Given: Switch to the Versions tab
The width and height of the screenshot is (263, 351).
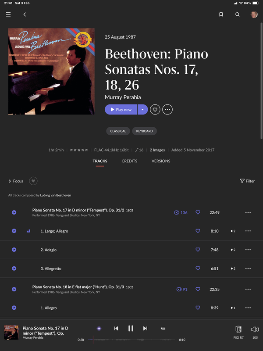Looking at the screenshot, I should [161, 161].
